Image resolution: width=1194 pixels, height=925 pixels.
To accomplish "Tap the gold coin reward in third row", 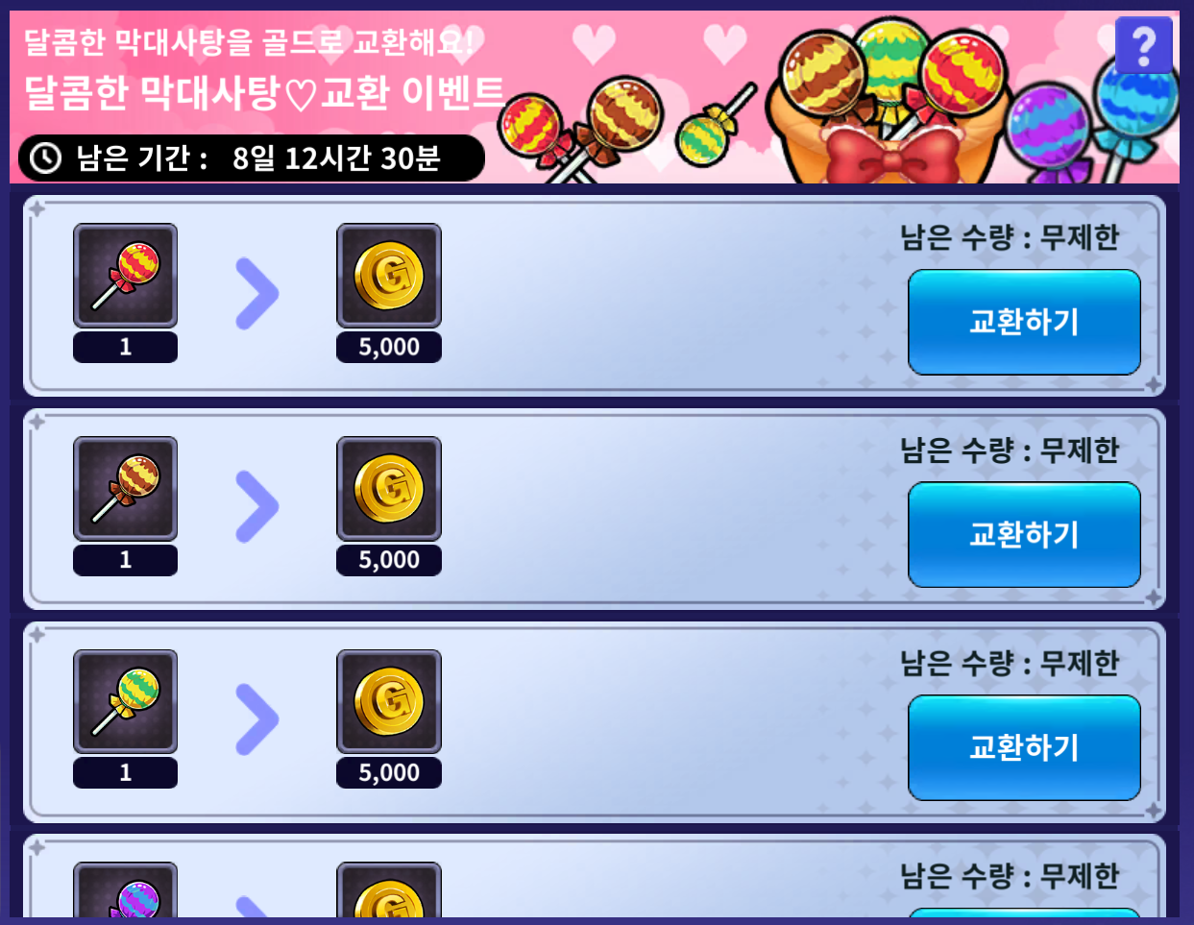I will coord(389,702).
